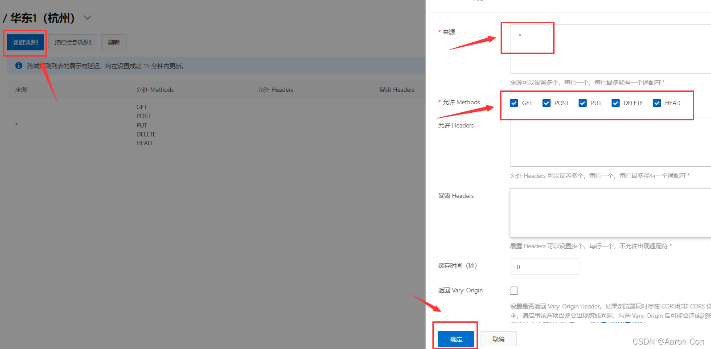
Task: Click the 刷新 button
Action: point(114,42)
